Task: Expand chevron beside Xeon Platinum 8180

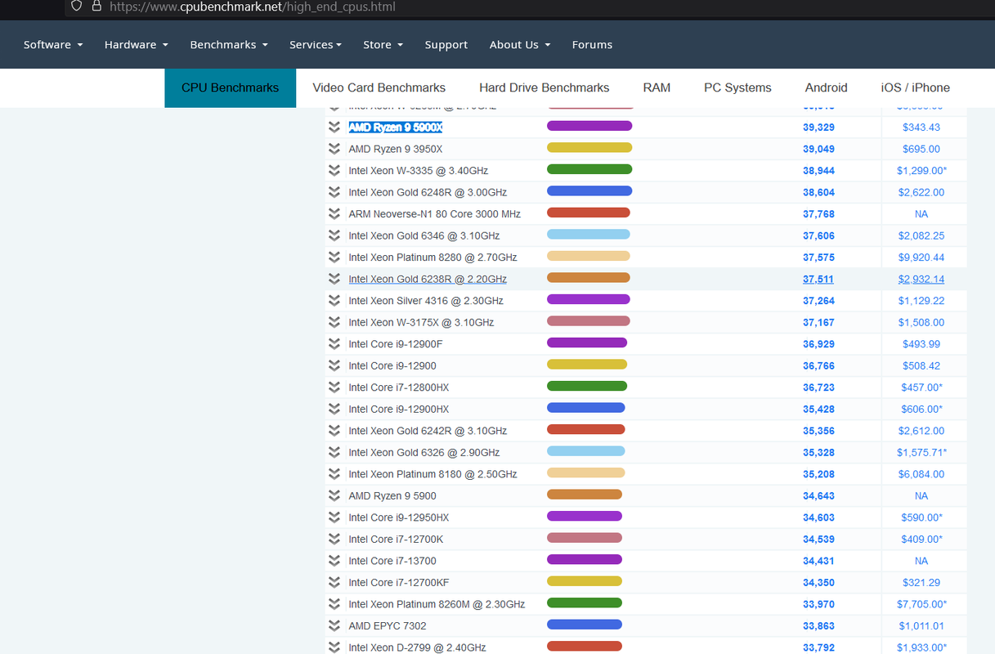Action: coord(334,474)
